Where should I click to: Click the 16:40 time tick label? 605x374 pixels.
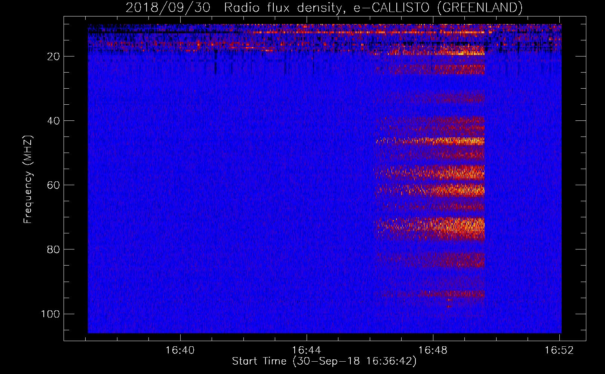pyautogui.click(x=180, y=350)
